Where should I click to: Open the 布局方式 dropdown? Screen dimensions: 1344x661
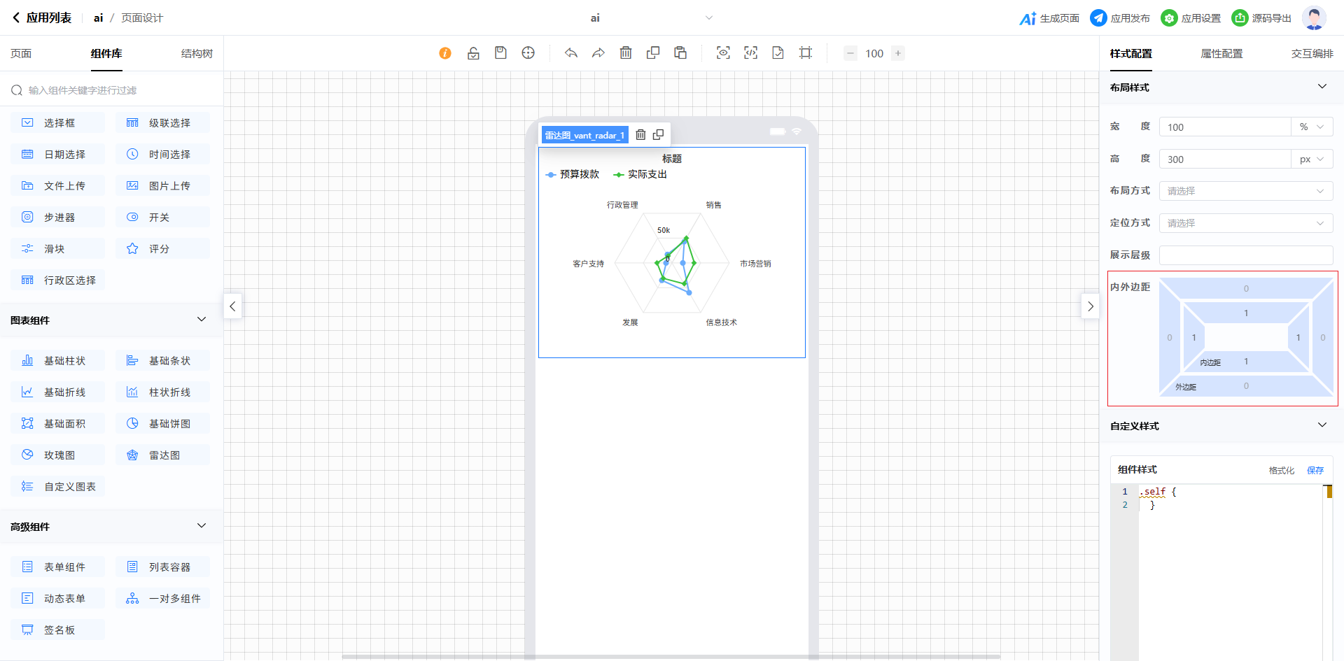(x=1245, y=191)
